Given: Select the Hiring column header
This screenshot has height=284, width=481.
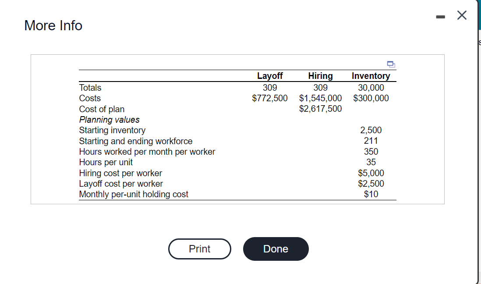Looking at the screenshot, I should (x=320, y=75).
